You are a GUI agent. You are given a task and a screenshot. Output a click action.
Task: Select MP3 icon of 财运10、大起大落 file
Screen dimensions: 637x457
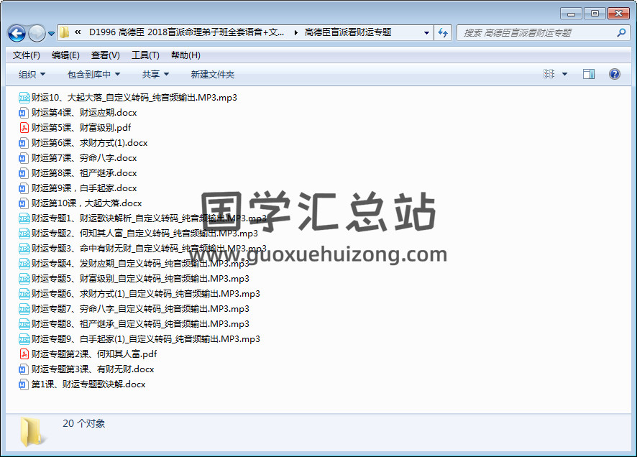click(24, 98)
